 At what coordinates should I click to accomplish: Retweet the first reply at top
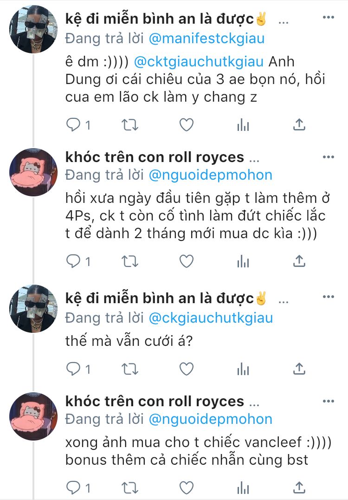(x=130, y=125)
